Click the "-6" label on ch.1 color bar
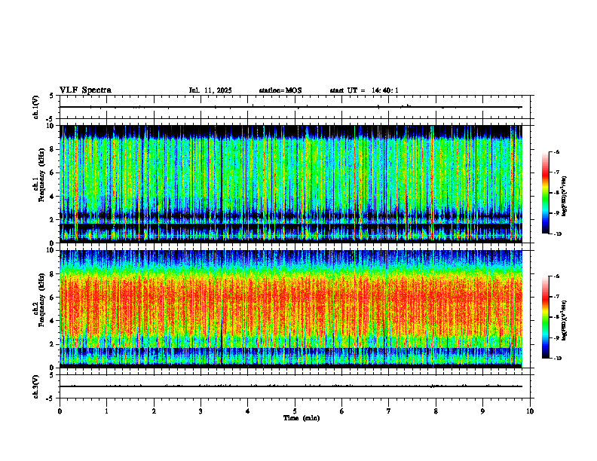This screenshot has height=461, width=597. (x=556, y=151)
